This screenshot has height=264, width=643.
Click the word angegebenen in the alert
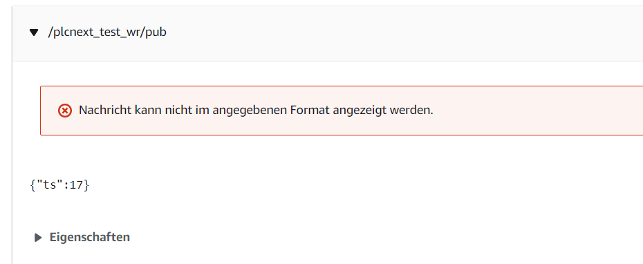250,111
